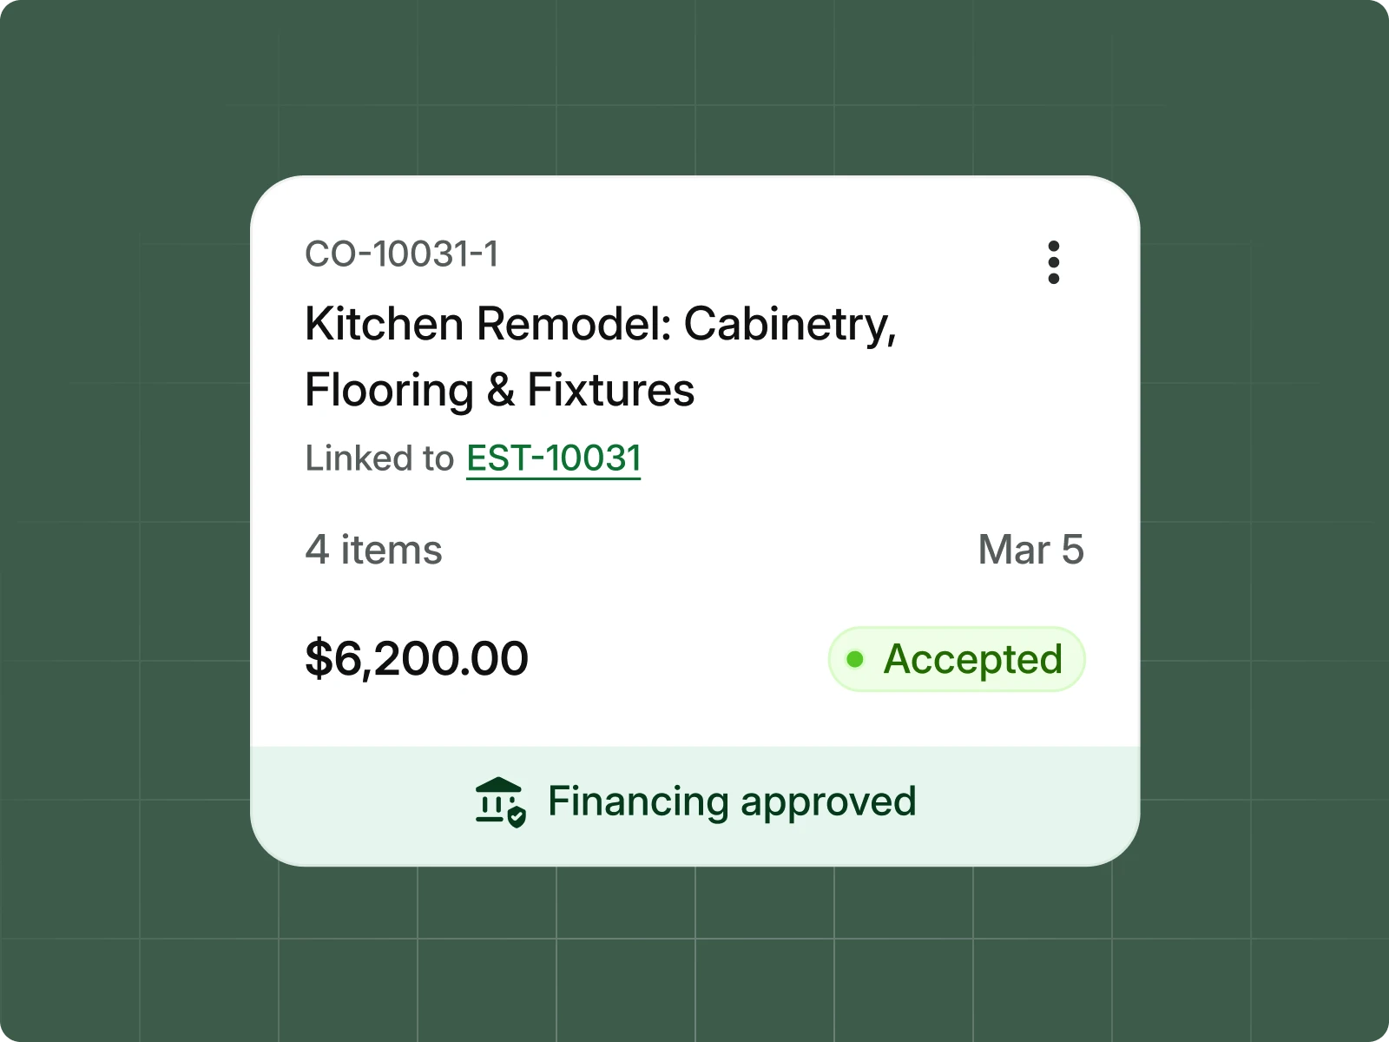The height and width of the screenshot is (1042, 1389).
Task: Expand the 4 items line breakdown
Action: tap(373, 550)
